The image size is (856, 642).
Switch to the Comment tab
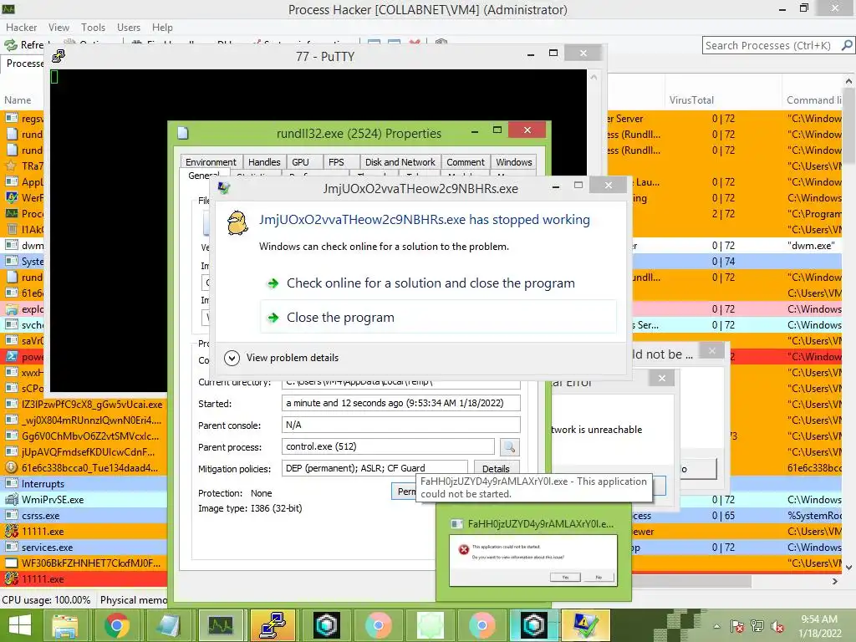[465, 162]
